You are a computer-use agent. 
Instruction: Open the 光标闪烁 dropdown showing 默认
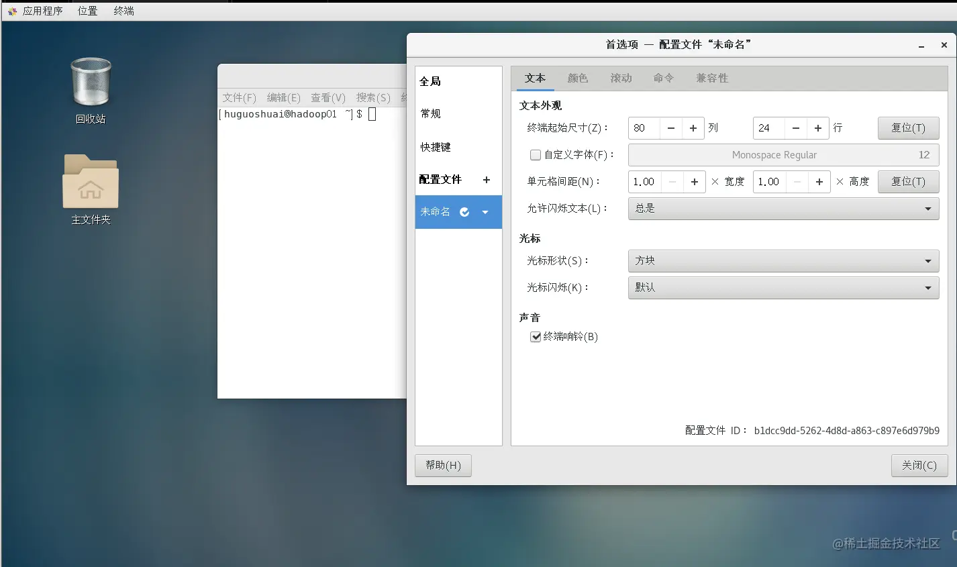pos(783,288)
